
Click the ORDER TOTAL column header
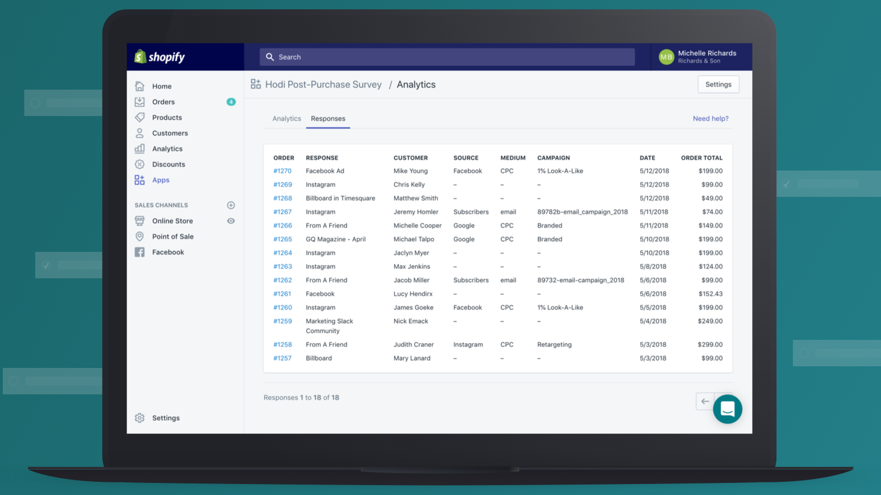pos(701,158)
